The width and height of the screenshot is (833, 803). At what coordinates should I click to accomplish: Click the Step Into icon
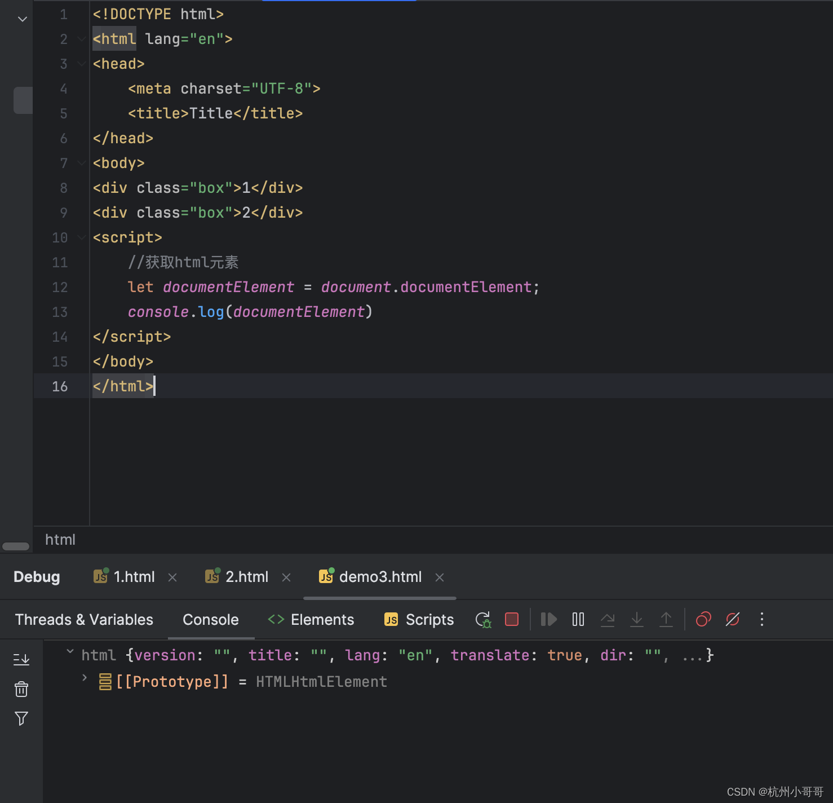[x=637, y=619]
